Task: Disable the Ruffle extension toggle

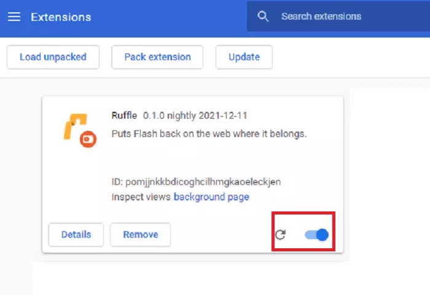Action: click(317, 234)
